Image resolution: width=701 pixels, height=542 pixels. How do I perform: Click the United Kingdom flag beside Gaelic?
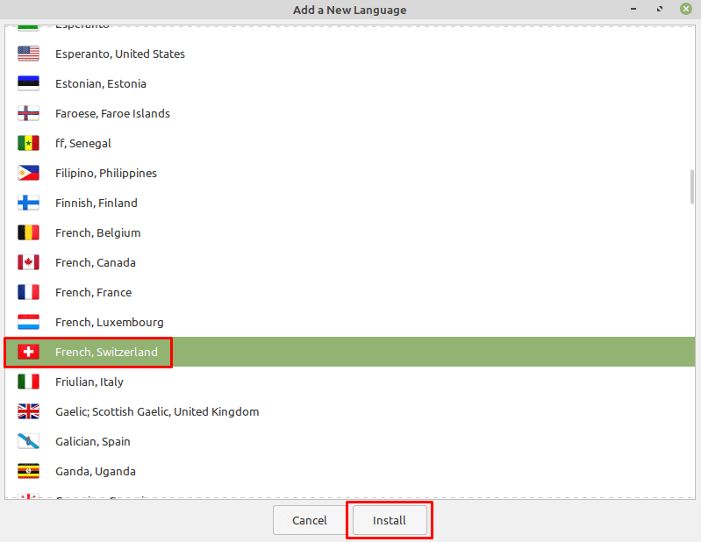coord(28,411)
